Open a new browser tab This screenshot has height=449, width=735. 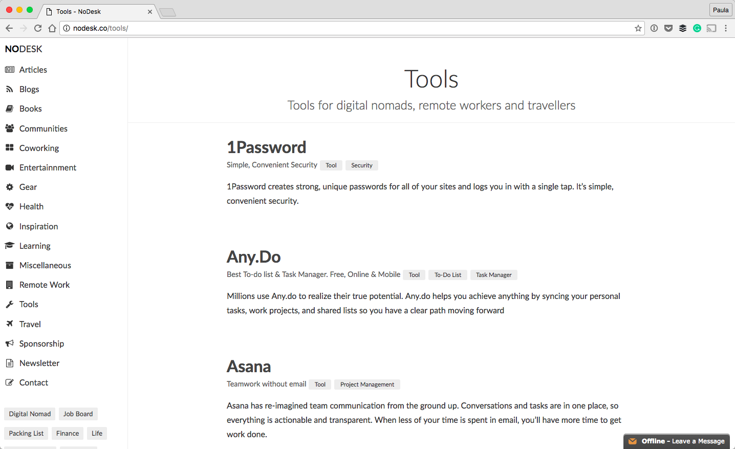tap(167, 12)
